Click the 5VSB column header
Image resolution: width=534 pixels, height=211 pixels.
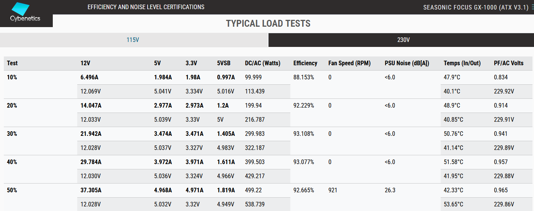[224, 63]
